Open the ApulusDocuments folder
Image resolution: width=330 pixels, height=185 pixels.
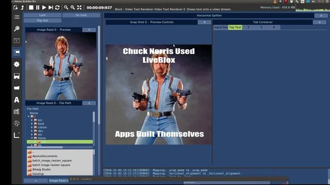click(45, 156)
